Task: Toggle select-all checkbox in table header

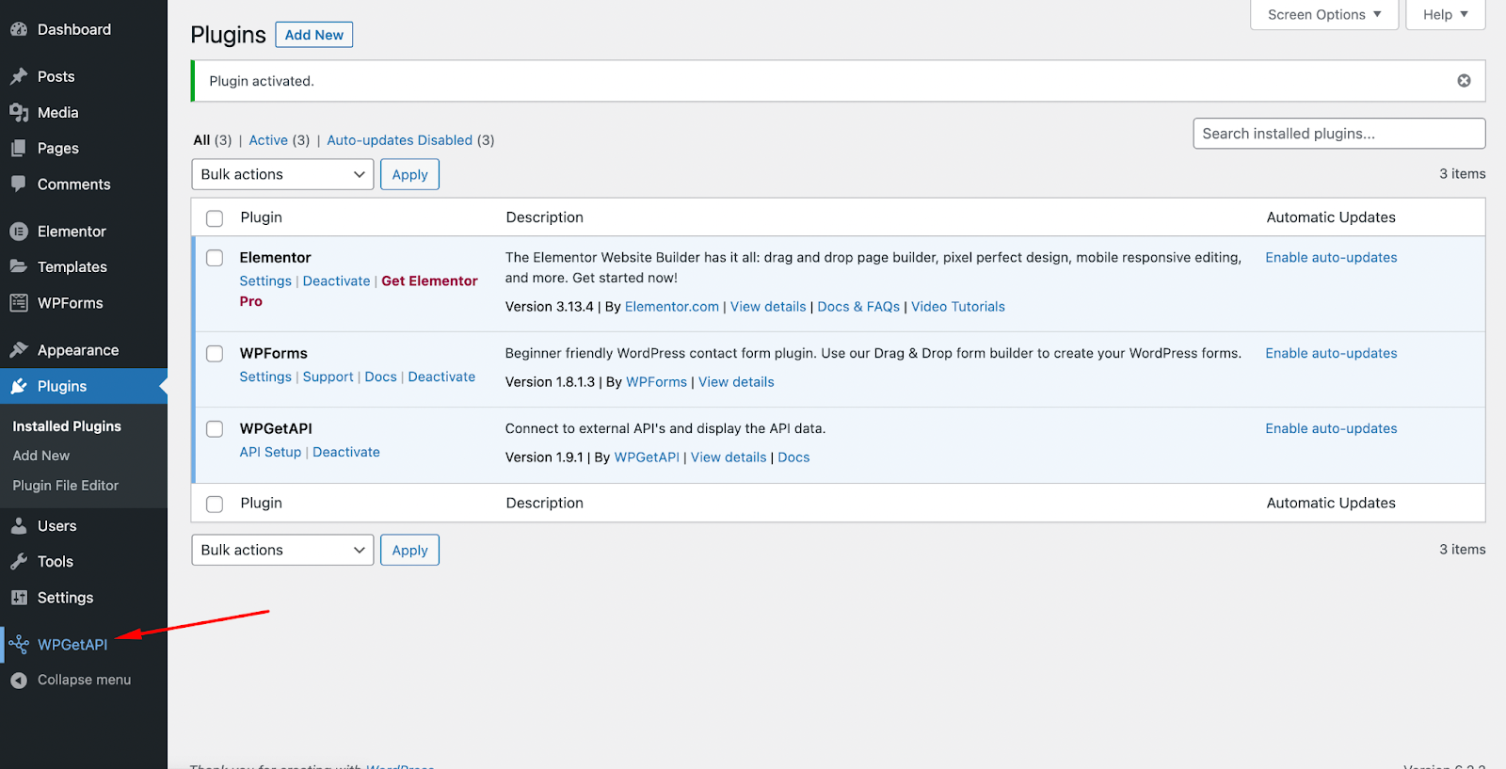Action: click(x=215, y=218)
